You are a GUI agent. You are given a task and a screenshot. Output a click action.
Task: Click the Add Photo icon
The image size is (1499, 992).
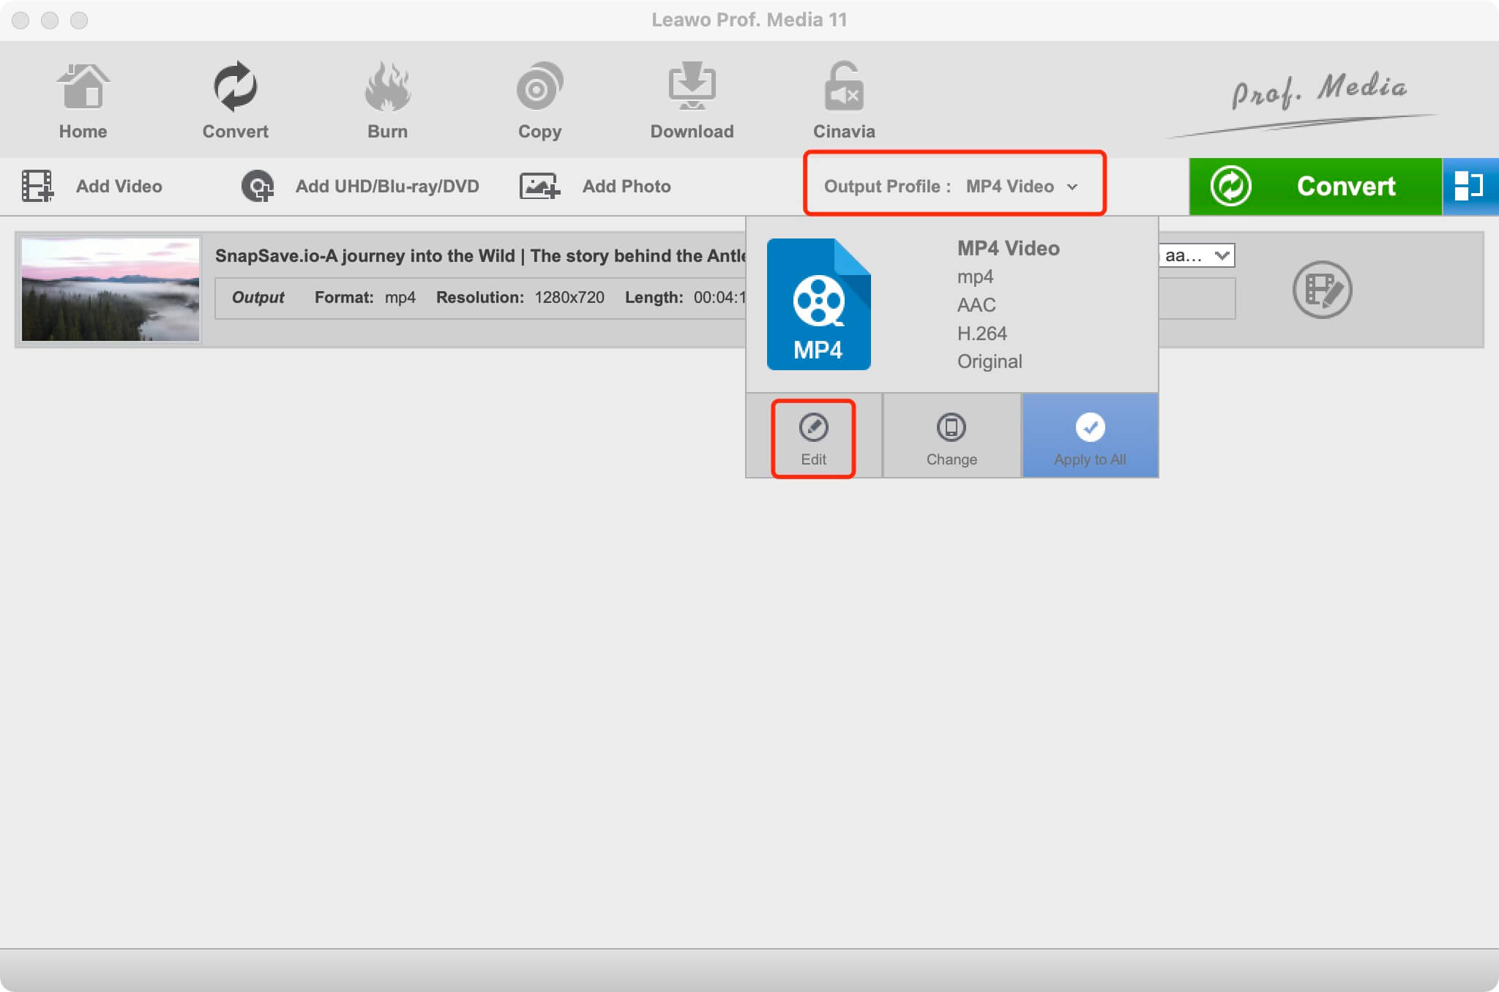pos(539,186)
